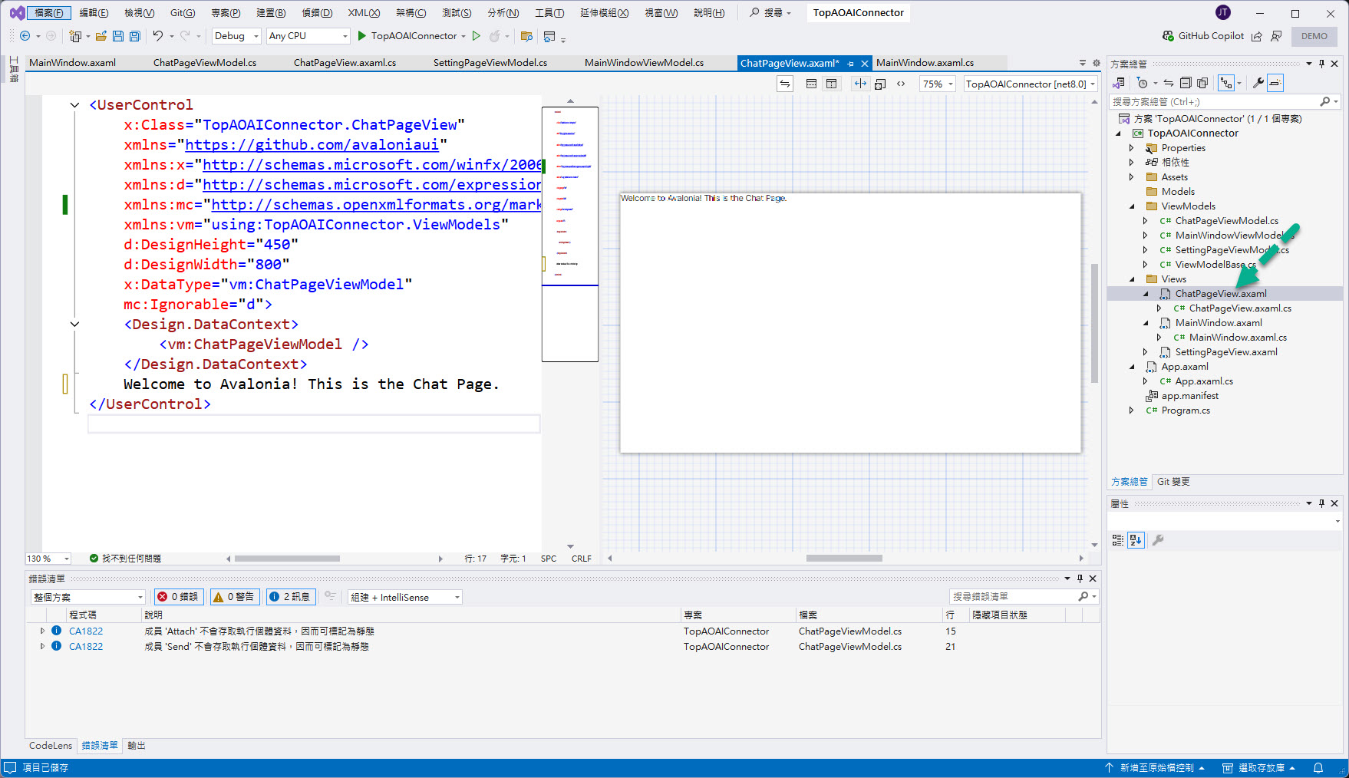Open the Debug configuration dropdown
Image resolution: width=1349 pixels, height=778 pixels.
pyautogui.click(x=236, y=36)
